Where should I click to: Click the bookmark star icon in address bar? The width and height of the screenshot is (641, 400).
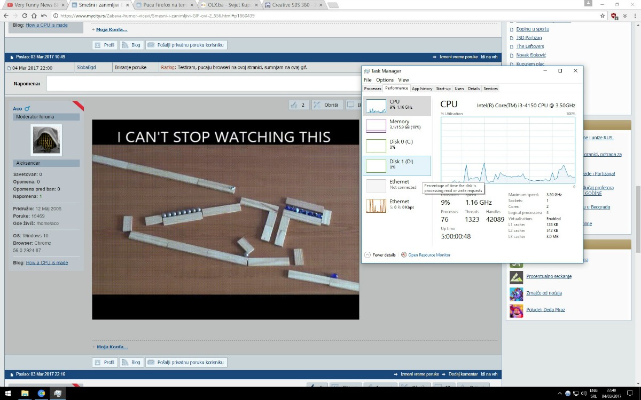coord(603,15)
